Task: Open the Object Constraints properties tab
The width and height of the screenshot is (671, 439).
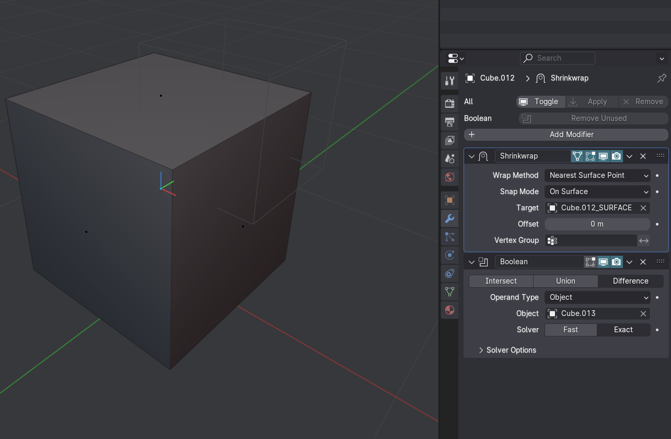Action: tap(449, 274)
